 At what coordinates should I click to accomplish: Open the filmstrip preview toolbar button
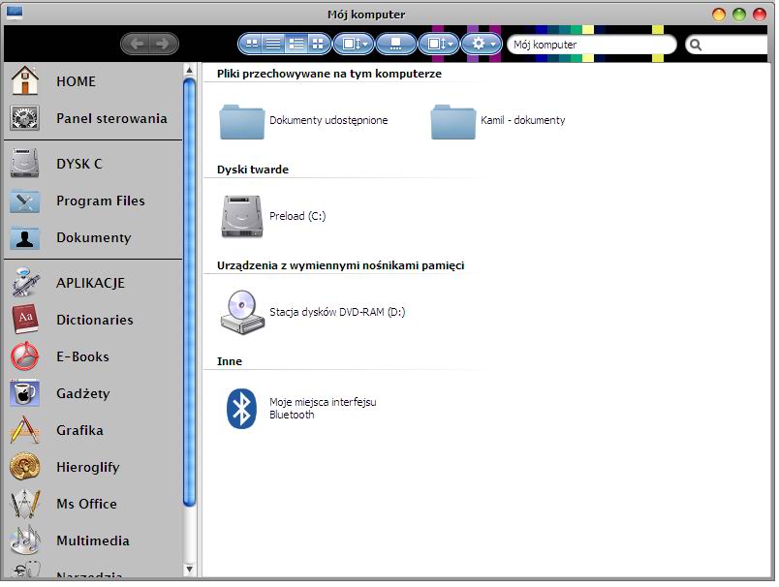(396, 45)
